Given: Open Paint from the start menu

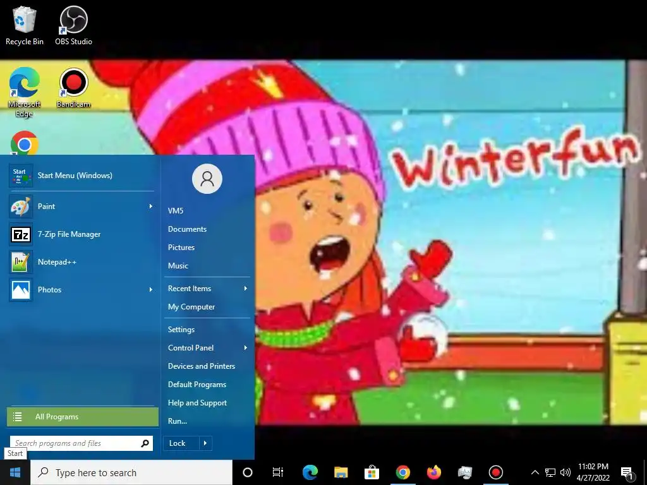Looking at the screenshot, I should click(82, 207).
